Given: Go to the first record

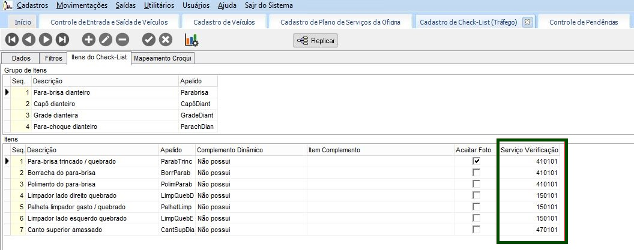Looking at the screenshot, I should pos(12,40).
